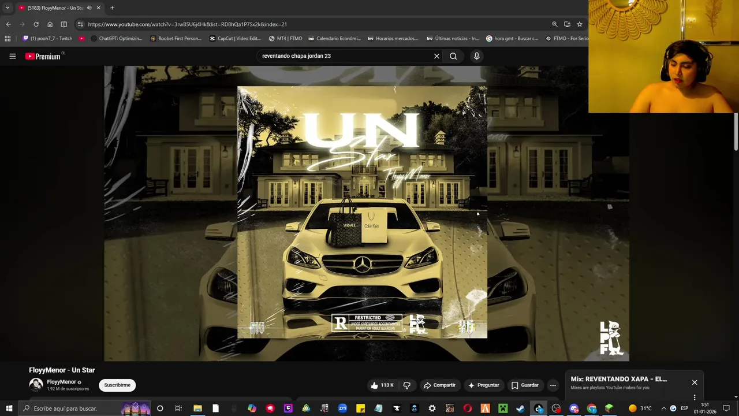The height and width of the screenshot is (416, 739).
Task: Open FloyyMenor channel avatar
Action: [x=36, y=385]
